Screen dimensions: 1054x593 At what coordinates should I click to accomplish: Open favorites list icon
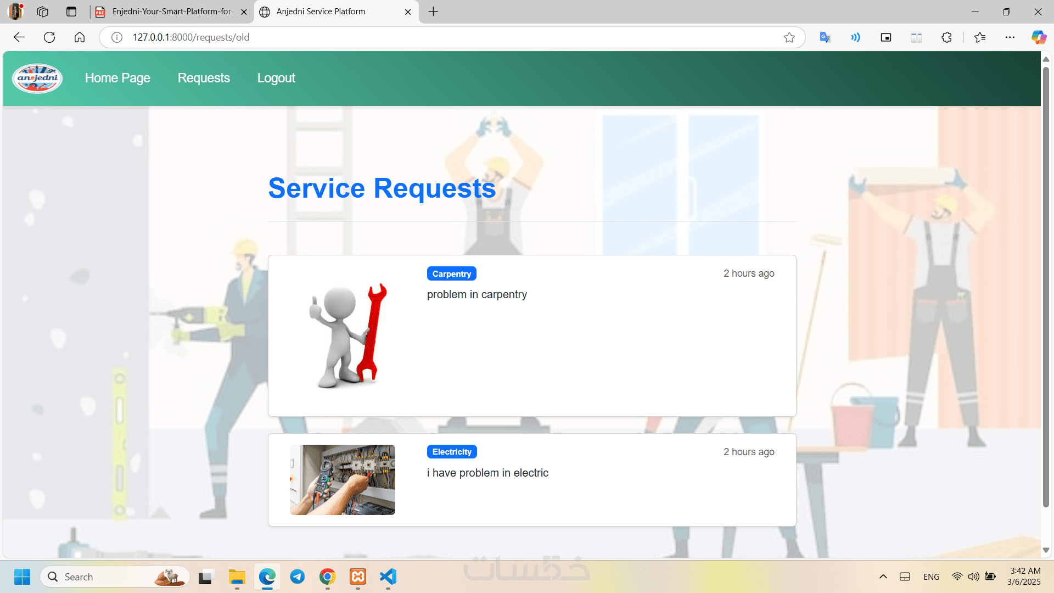(x=980, y=37)
